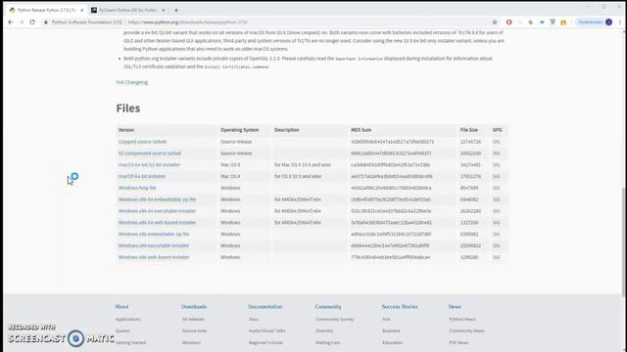This screenshot has width=627, height=352.
Task: Open Audio/Visual Talks footer link
Action: (267, 330)
